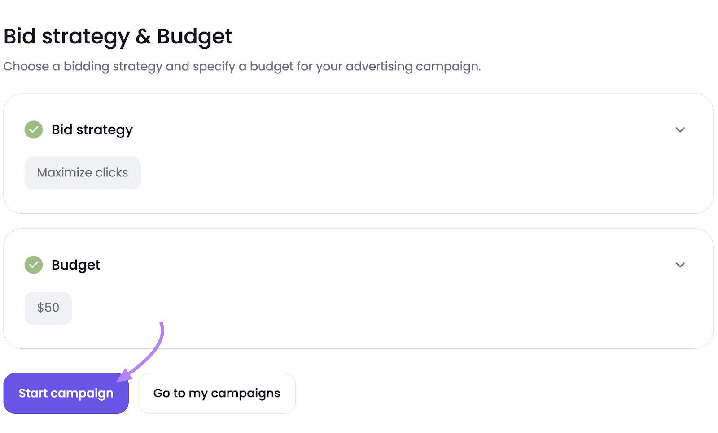Click the green checkmark beside Budget
Screen dimensions: 718x433
tap(33, 265)
